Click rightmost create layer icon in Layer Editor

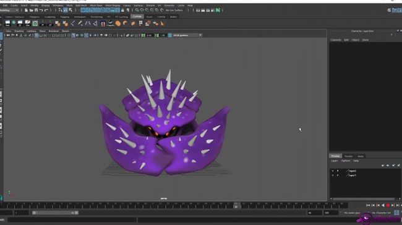click(399, 166)
